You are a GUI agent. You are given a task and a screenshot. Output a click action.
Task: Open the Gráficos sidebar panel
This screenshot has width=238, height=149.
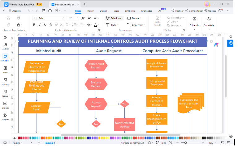coord(5,105)
